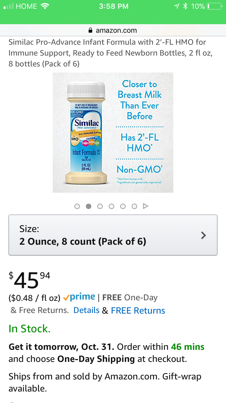
Task: Tap the Prime logo checkmark
Action: 66,298
